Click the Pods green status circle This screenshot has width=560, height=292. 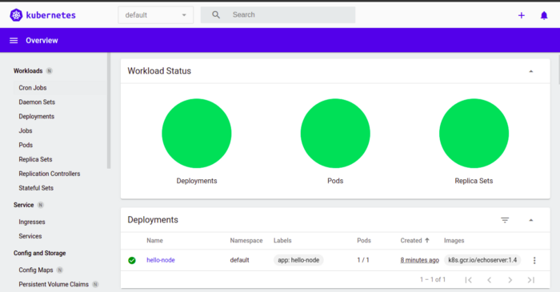pyautogui.click(x=335, y=133)
